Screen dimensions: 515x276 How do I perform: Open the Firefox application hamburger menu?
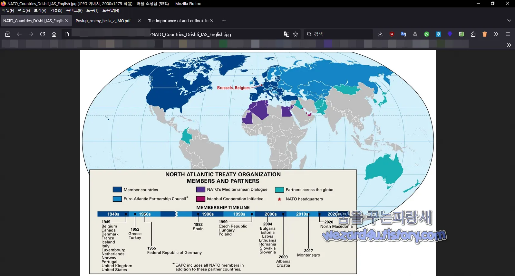click(x=508, y=34)
